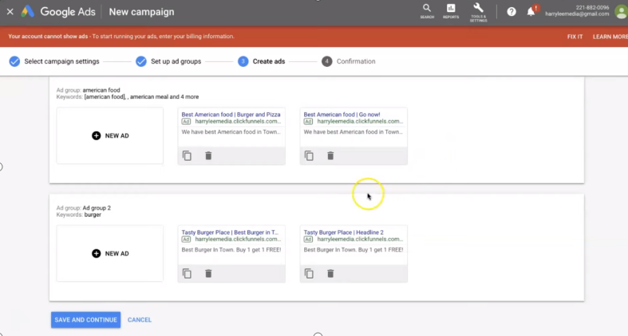Image resolution: width=628 pixels, height=336 pixels.
Task: Copy the 'Go now!' American food ad
Action: coord(309,156)
